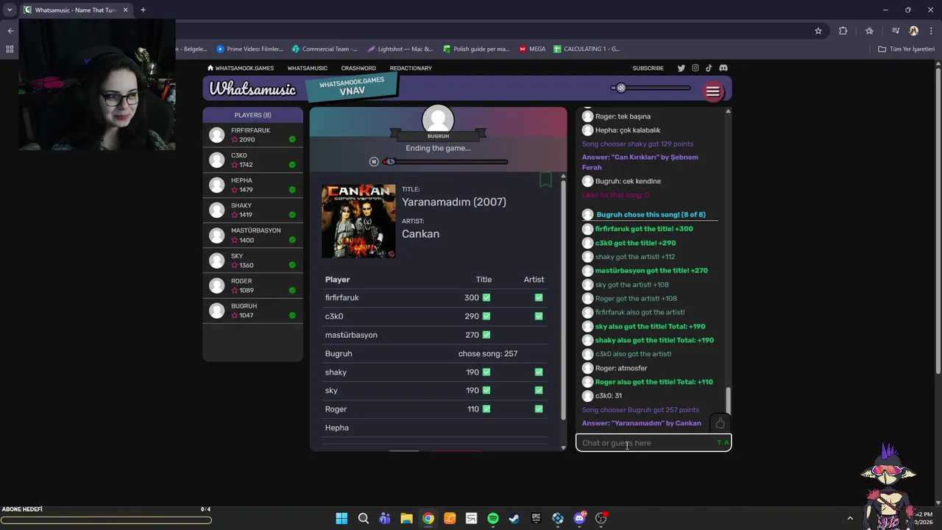
Task: Click Roger's artist green checkmark
Action: 539,409
